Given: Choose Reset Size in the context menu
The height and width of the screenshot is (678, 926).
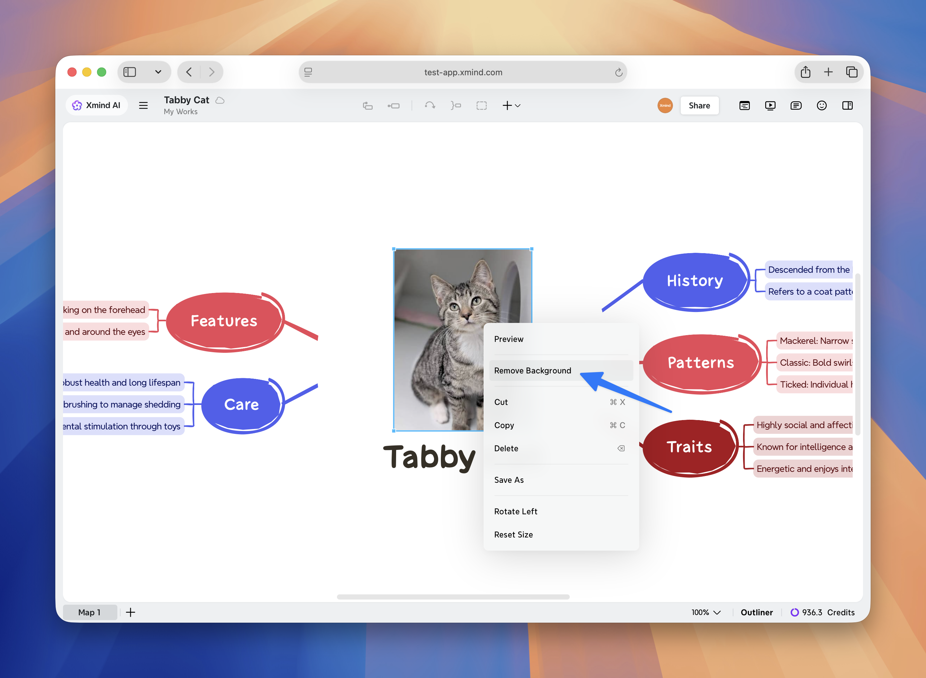Looking at the screenshot, I should click(561, 535).
